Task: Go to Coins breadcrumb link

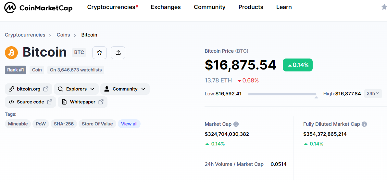Action: pos(63,35)
